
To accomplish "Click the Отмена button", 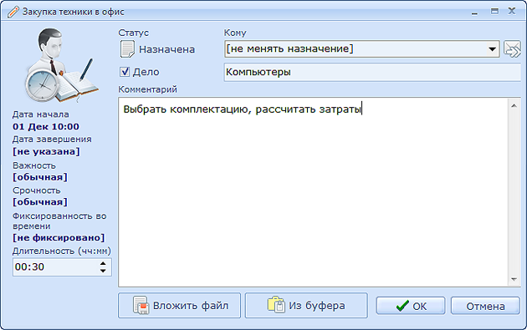I will coord(485,306).
